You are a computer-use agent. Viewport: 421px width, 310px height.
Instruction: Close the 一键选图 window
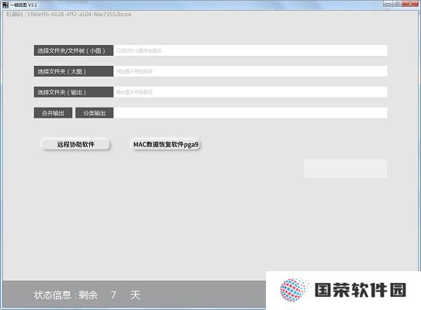click(410, 4)
